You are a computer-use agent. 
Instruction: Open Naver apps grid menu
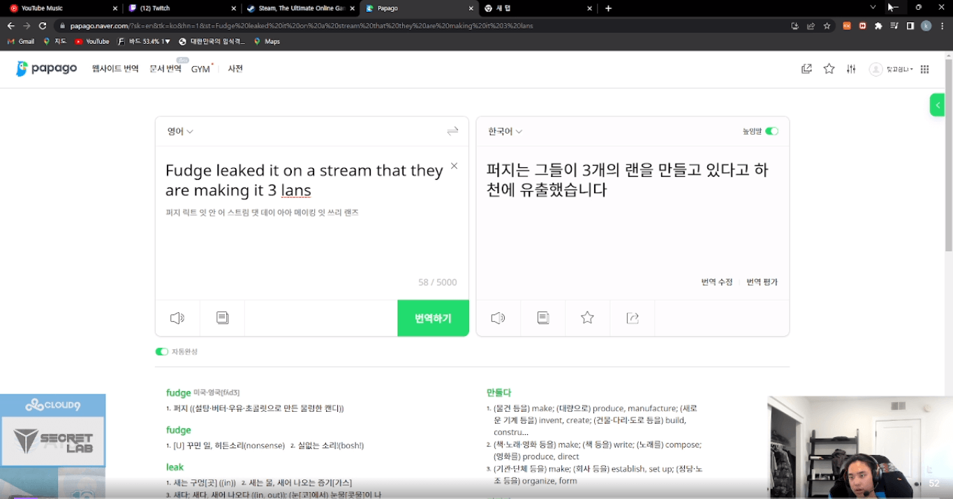coord(924,69)
